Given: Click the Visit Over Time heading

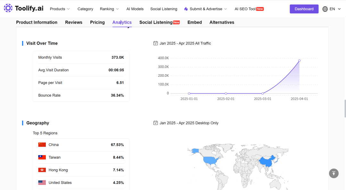Looking at the screenshot, I should point(42,43).
